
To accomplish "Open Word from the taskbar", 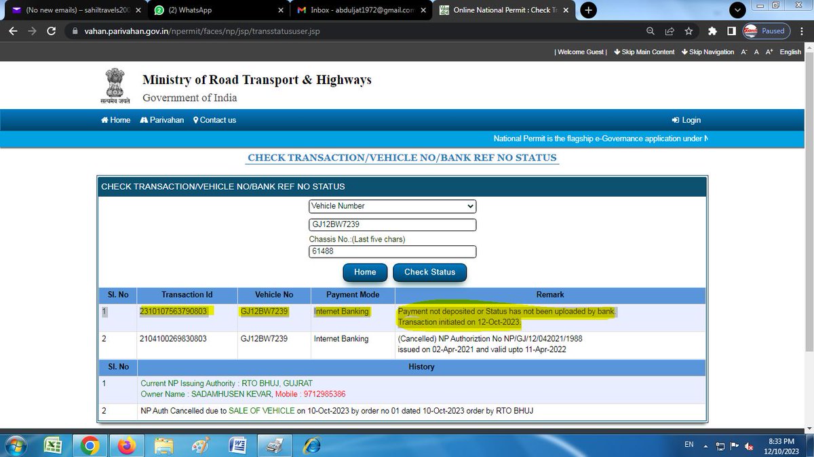I will (x=238, y=445).
